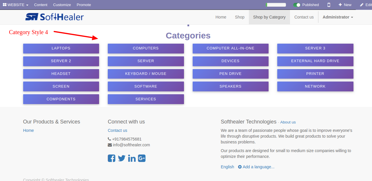
Task: Click the pencil Edit icon
Action: coord(362,5)
